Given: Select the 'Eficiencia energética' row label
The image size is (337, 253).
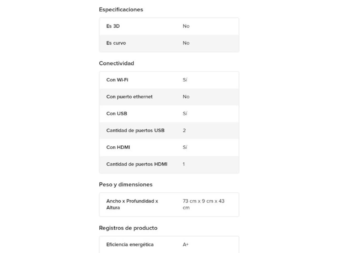Looking at the screenshot, I should coord(130,245).
